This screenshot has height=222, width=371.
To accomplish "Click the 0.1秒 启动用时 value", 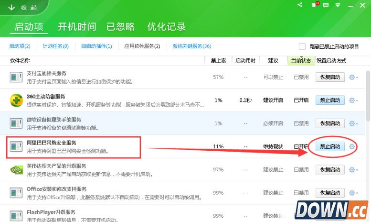I will (x=245, y=100).
